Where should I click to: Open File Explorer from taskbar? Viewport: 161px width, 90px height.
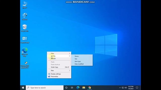(x=84, y=88)
